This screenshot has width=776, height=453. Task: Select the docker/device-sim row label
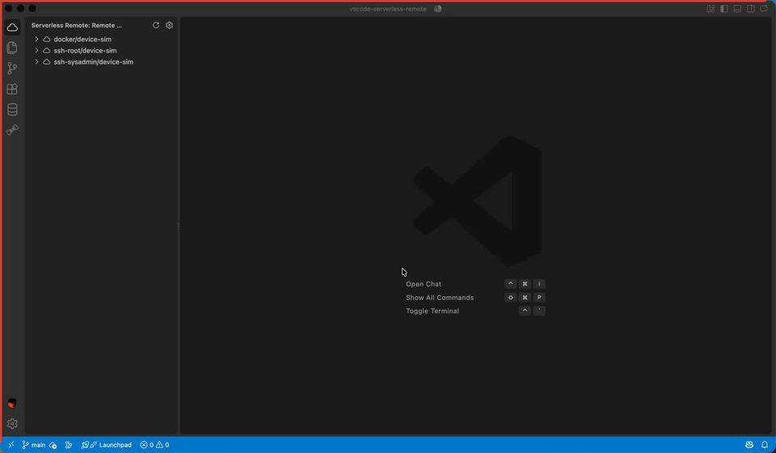tap(82, 39)
